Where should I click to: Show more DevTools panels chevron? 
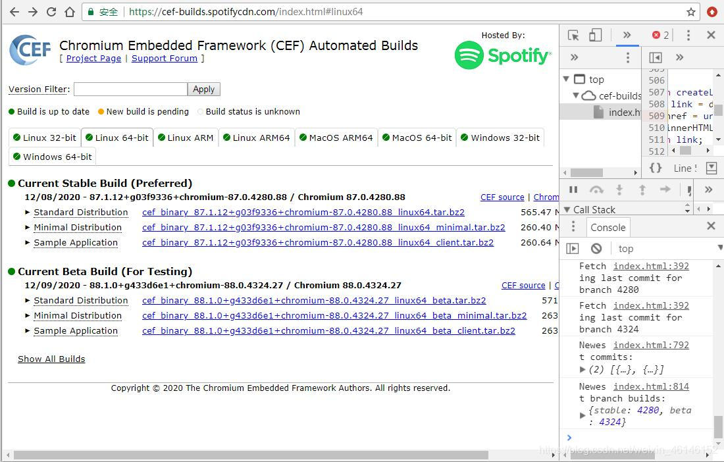[627, 35]
